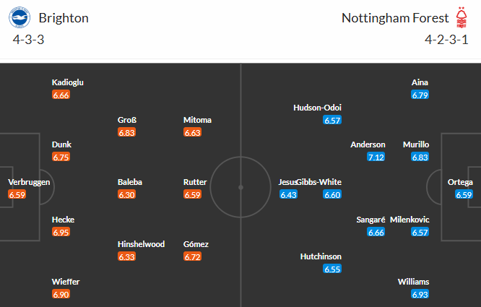Image resolution: width=481 pixels, height=307 pixels.
Task: Click Gibbs-White's 6.60 rating badge
Action: pos(332,194)
